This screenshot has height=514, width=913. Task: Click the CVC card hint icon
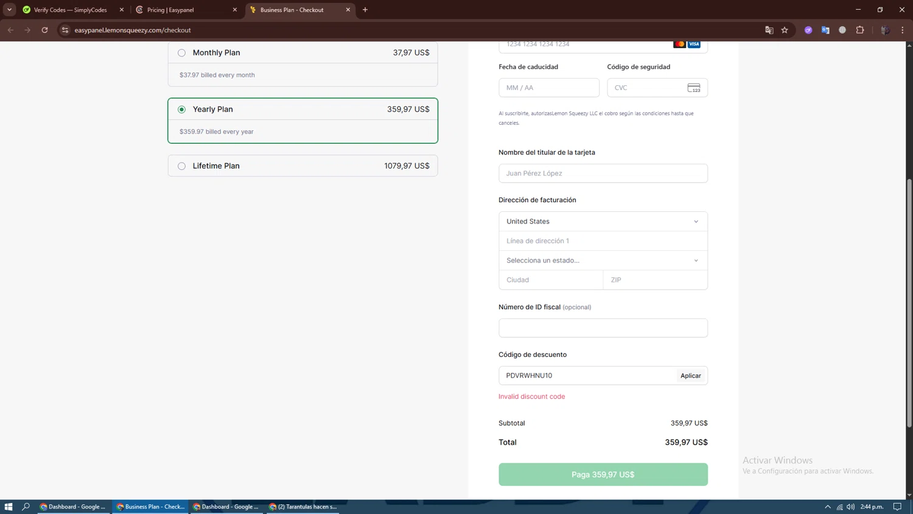tap(694, 88)
